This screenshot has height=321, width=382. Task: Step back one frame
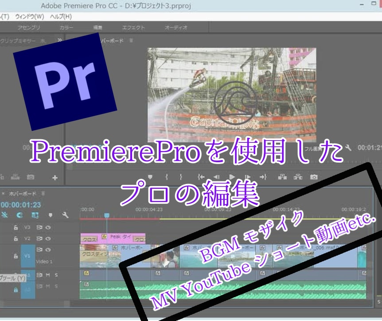(x=217, y=177)
